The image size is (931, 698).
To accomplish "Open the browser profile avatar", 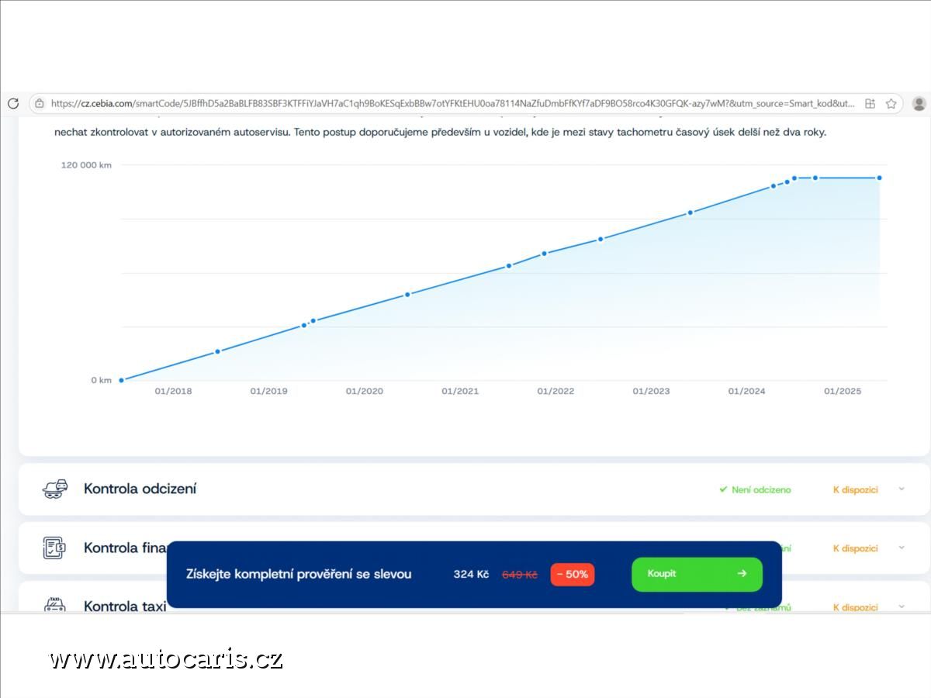I will [x=919, y=103].
